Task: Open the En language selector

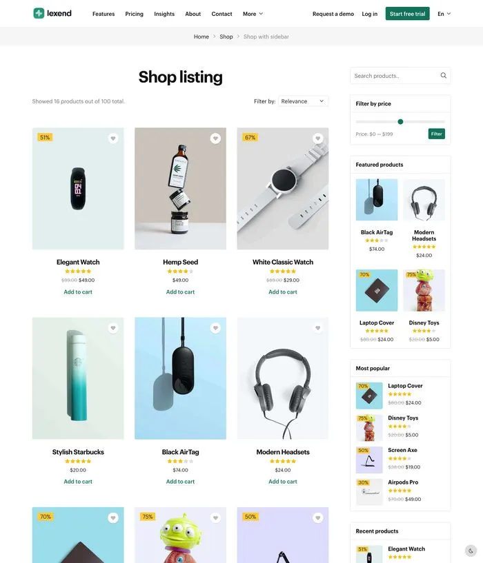Action: click(444, 14)
